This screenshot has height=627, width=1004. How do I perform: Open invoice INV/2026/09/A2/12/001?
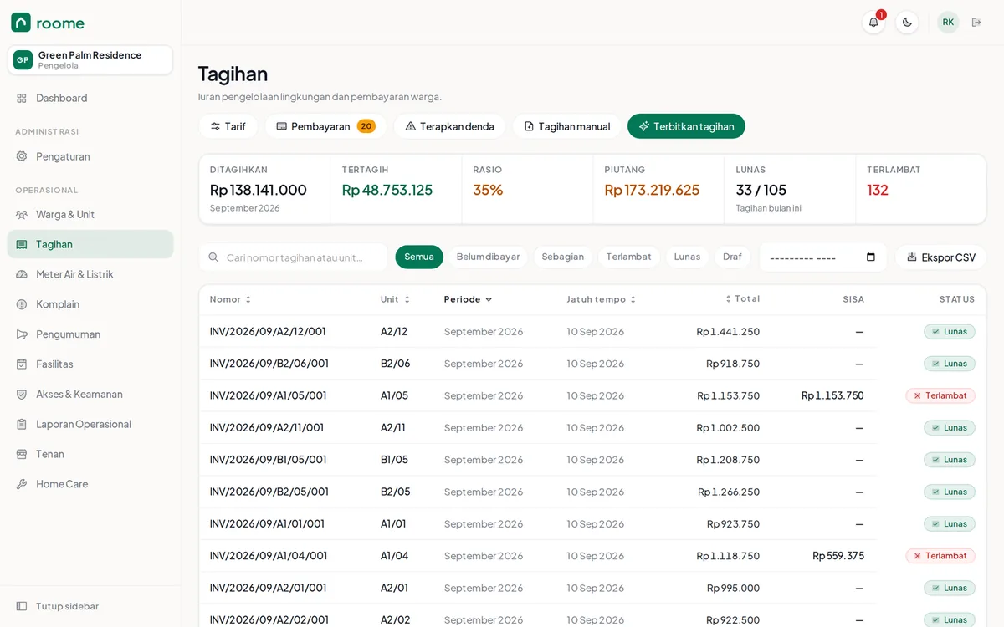click(x=268, y=331)
